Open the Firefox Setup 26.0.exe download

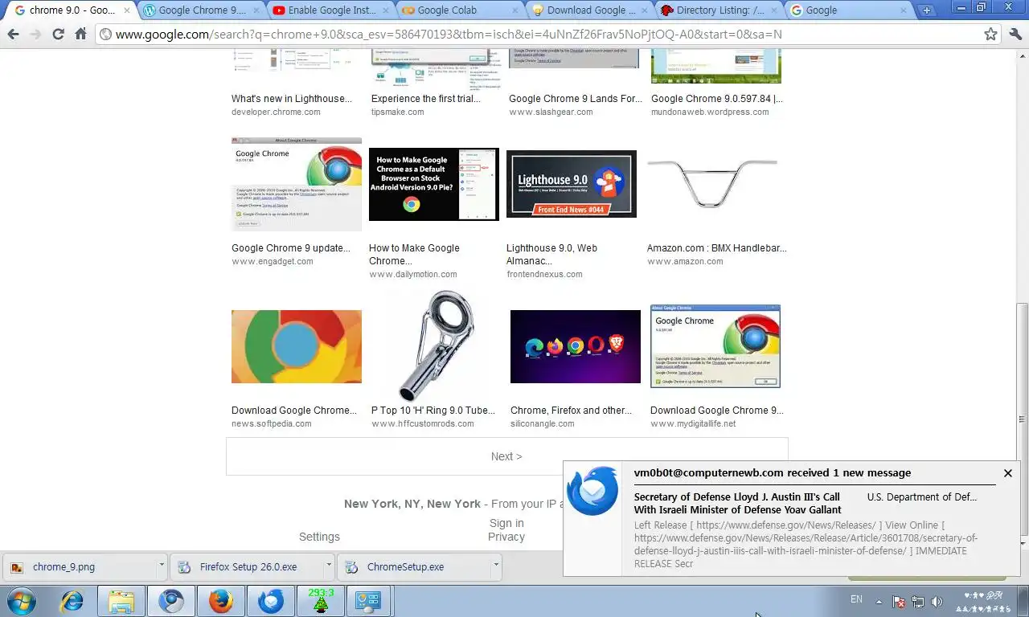coord(248,566)
